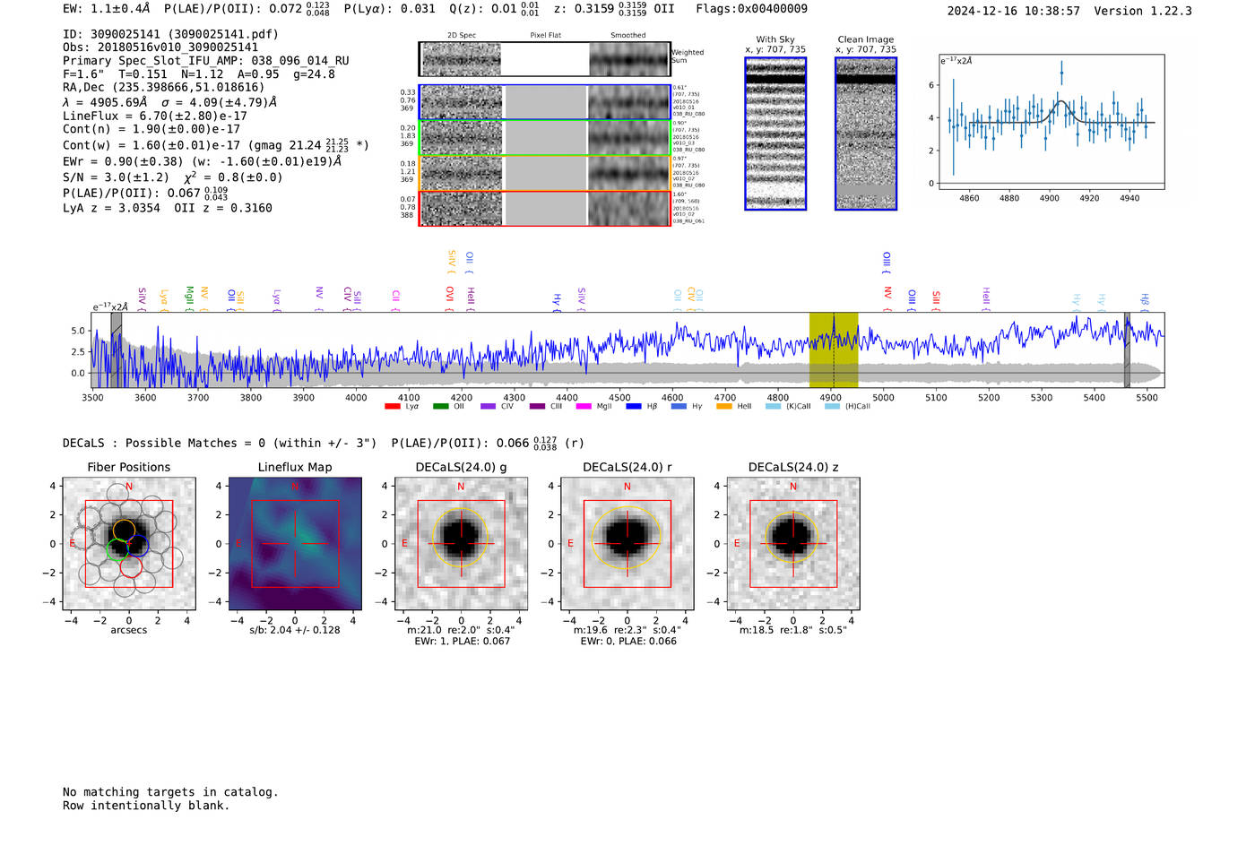Click the green-bordered 2D spectrum row
The height and width of the screenshot is (854, 1255).
coord(544,138)
